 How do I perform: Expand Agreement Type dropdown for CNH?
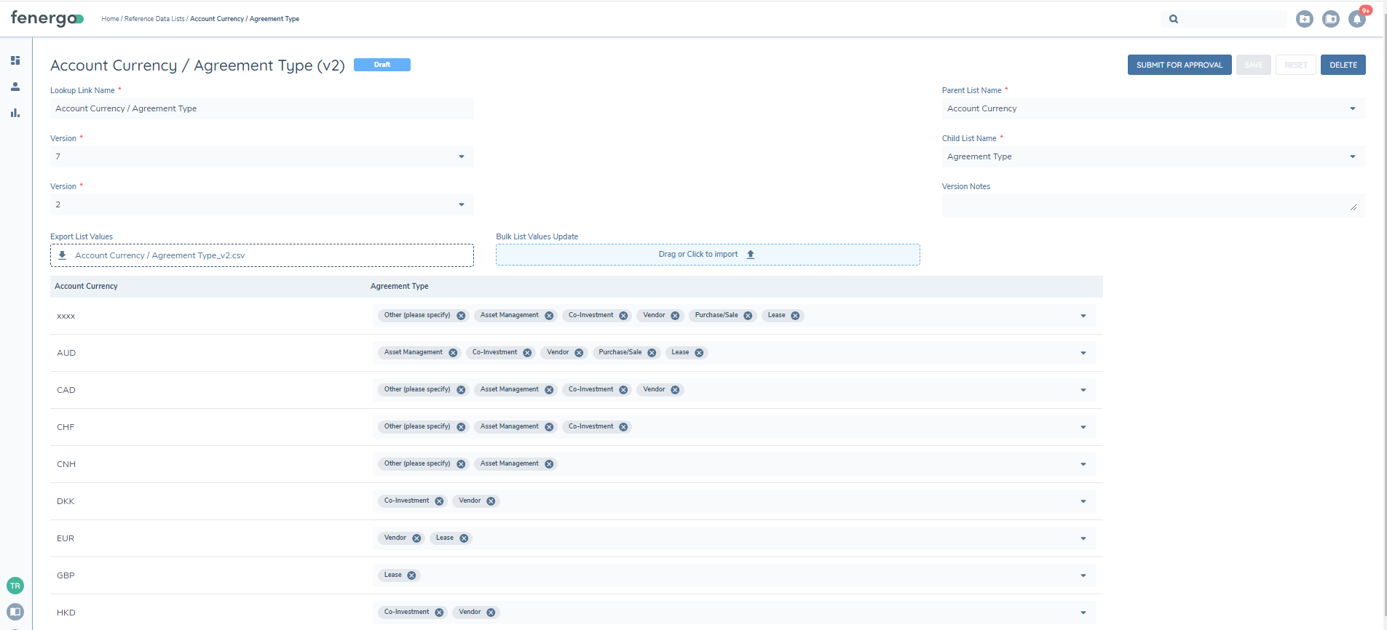(1083, 464)
